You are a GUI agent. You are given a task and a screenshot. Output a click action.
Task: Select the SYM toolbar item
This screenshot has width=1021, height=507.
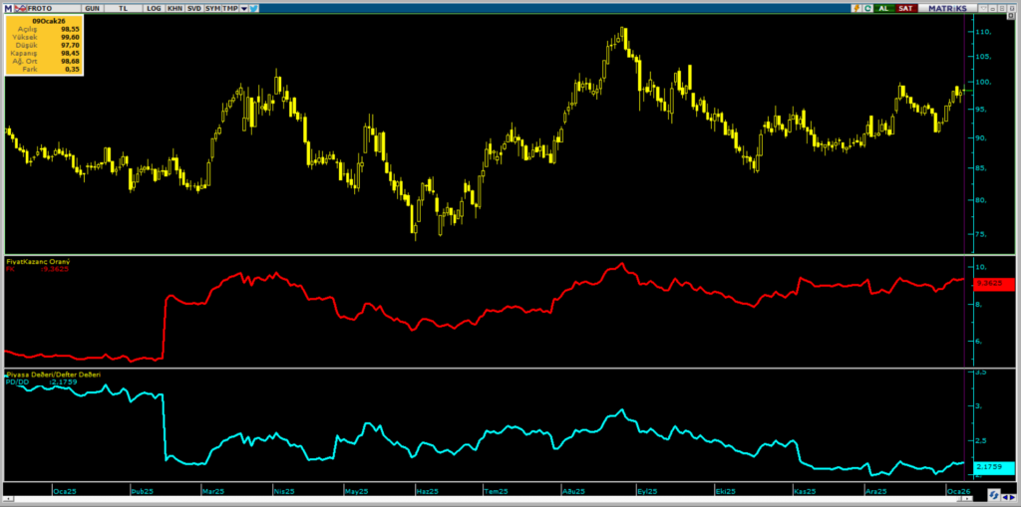tap(214, 7)
